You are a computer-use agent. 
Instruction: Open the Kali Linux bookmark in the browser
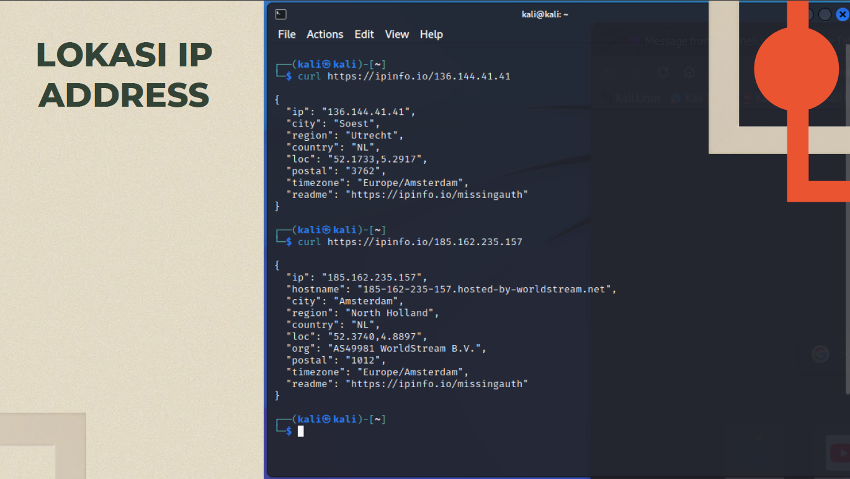point(632,98)
